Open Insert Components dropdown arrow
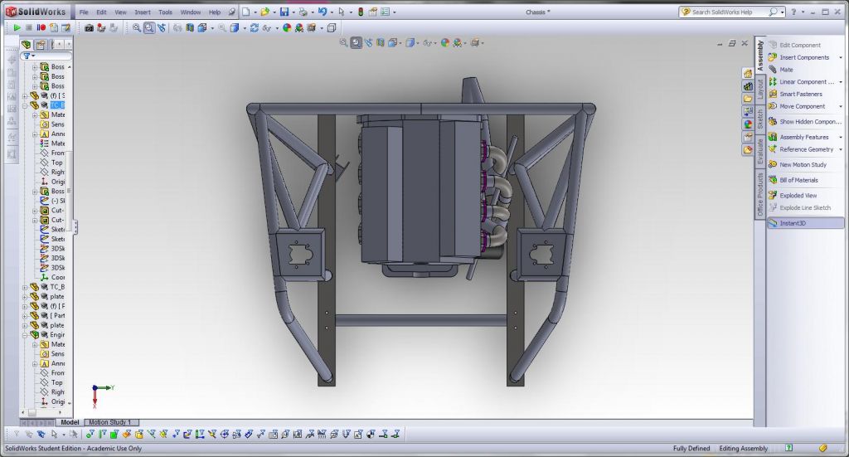This screenshot has width=849, height=457. [840, 58]
